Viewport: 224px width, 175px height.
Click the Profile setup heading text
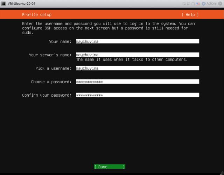(x=37, y=15)
